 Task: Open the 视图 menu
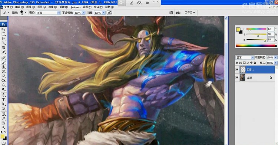[x=87, y=7]
